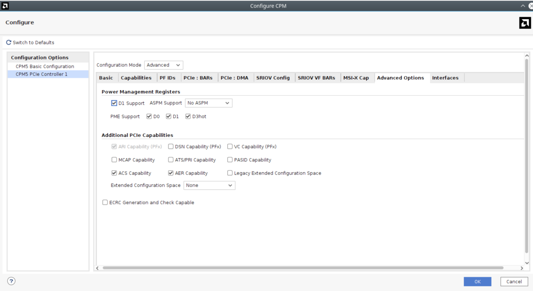533x291 pixels.
Task: Open the ASPM Support dropdown
Action: coord(208,103)
